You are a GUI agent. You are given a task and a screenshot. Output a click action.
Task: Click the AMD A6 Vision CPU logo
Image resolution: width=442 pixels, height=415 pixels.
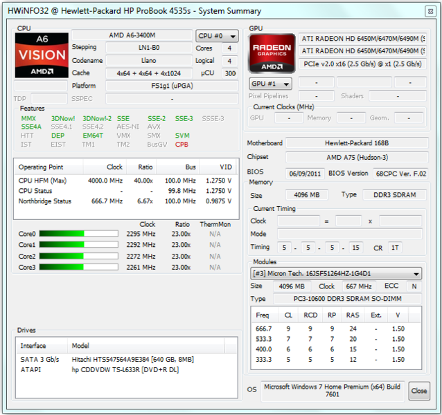tap(42, 55)
